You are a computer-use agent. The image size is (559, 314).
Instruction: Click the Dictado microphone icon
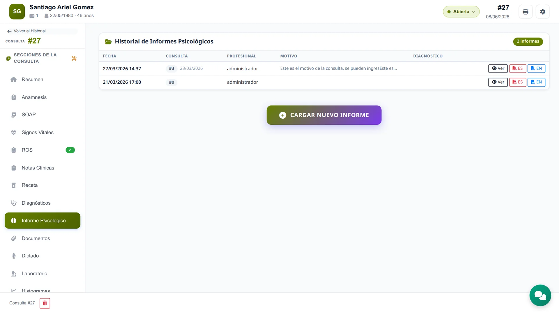[x=14, y=256]
